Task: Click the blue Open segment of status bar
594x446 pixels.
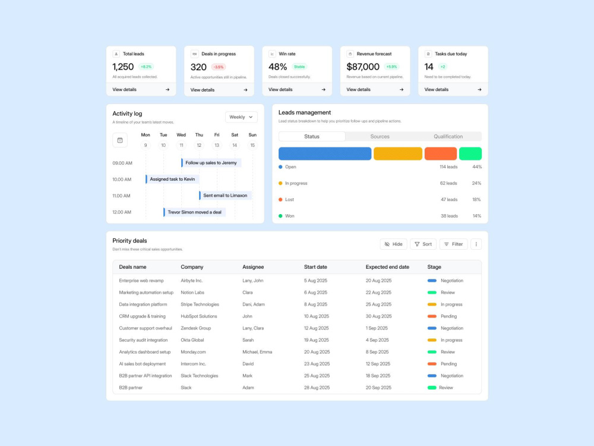Action: click(325, 153)
